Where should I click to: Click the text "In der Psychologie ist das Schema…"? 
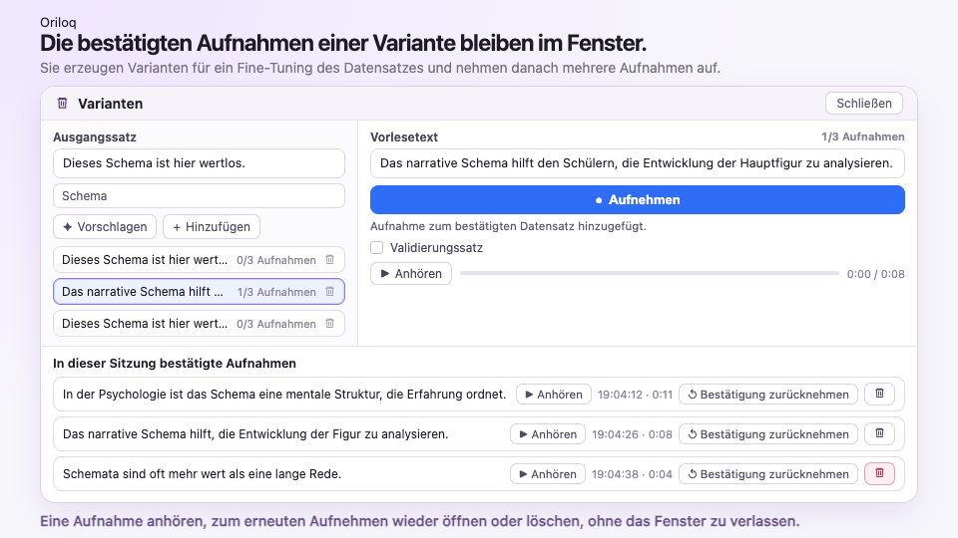click(284, 395)
